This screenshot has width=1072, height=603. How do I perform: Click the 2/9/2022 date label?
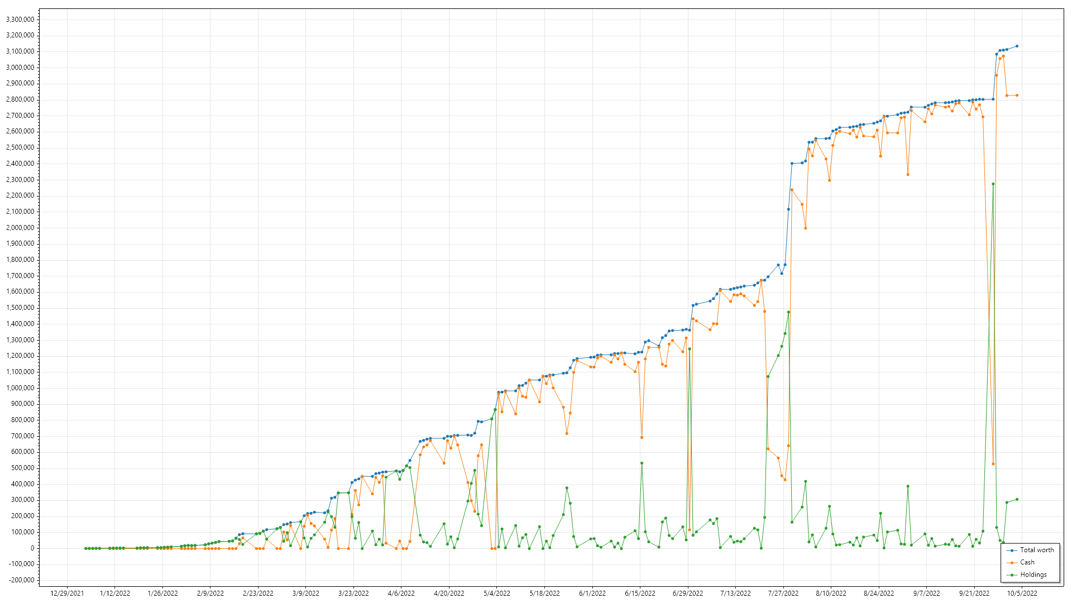(x=210, y=594)
